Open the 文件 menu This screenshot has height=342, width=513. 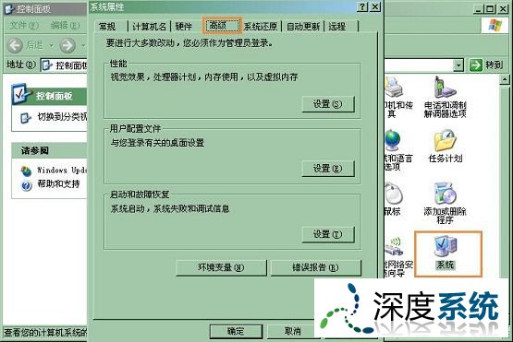click(x=24, y=26)
